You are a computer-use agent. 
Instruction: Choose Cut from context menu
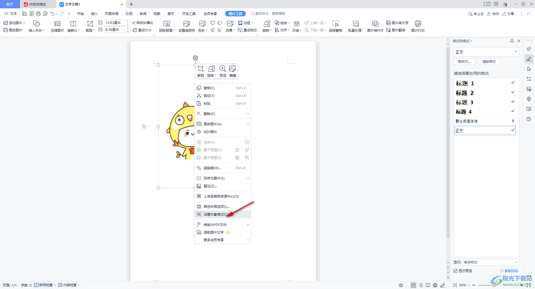[222, 96]
